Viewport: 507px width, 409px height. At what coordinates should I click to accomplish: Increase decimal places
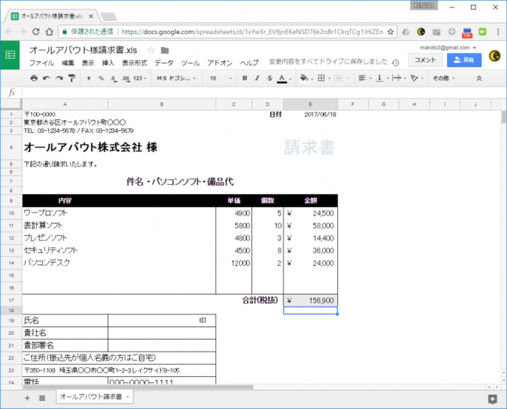click(125, 78)
